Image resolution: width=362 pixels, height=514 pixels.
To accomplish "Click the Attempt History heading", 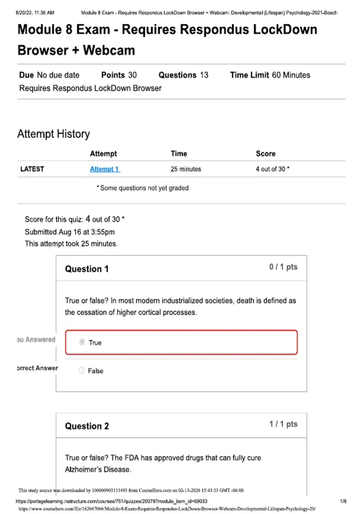I will click(x=54, y=134).
